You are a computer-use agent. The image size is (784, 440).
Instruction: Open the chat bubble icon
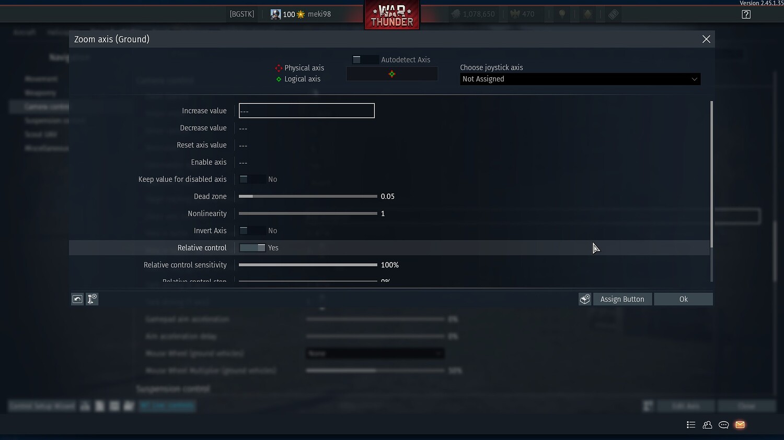[723, 425]
